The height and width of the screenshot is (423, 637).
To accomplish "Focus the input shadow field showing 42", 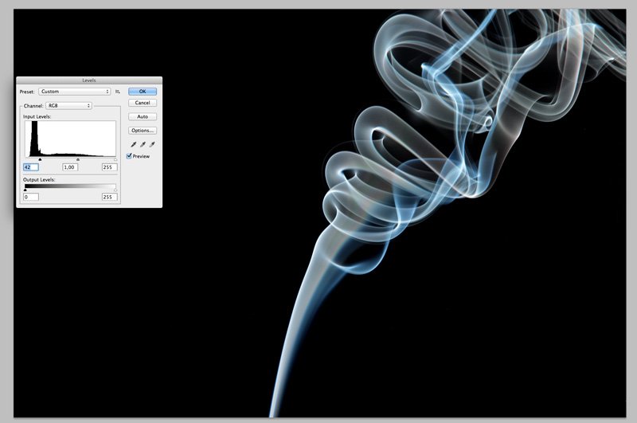I will click(31, 167).
